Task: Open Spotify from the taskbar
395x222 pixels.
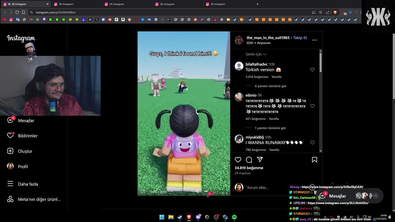Action: tap(234, 217)
